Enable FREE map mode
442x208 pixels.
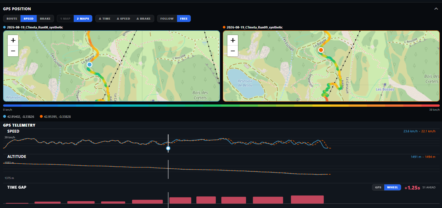point(184,18)
